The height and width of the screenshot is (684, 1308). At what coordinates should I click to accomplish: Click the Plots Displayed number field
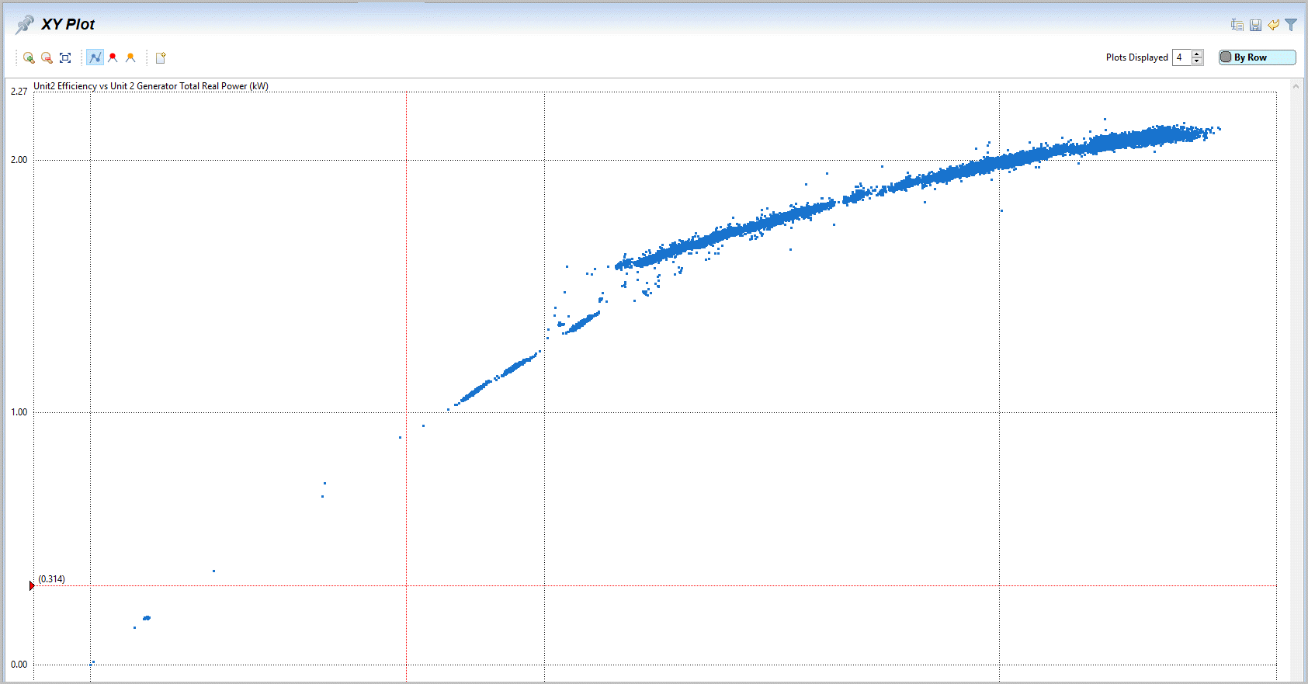coord(1181,57)
